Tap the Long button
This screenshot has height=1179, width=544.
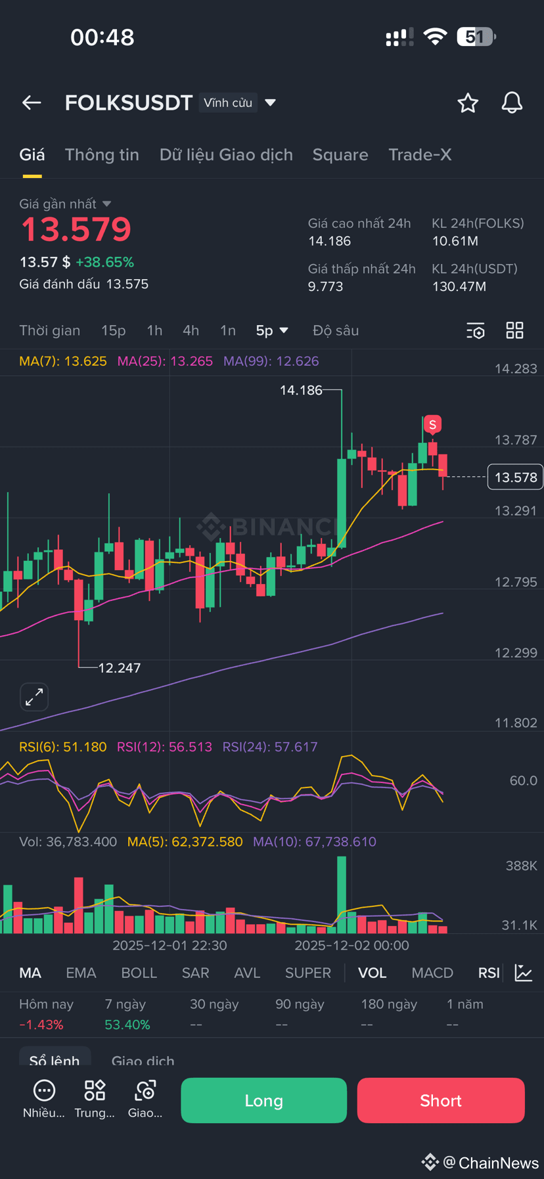click(263, 1100)
